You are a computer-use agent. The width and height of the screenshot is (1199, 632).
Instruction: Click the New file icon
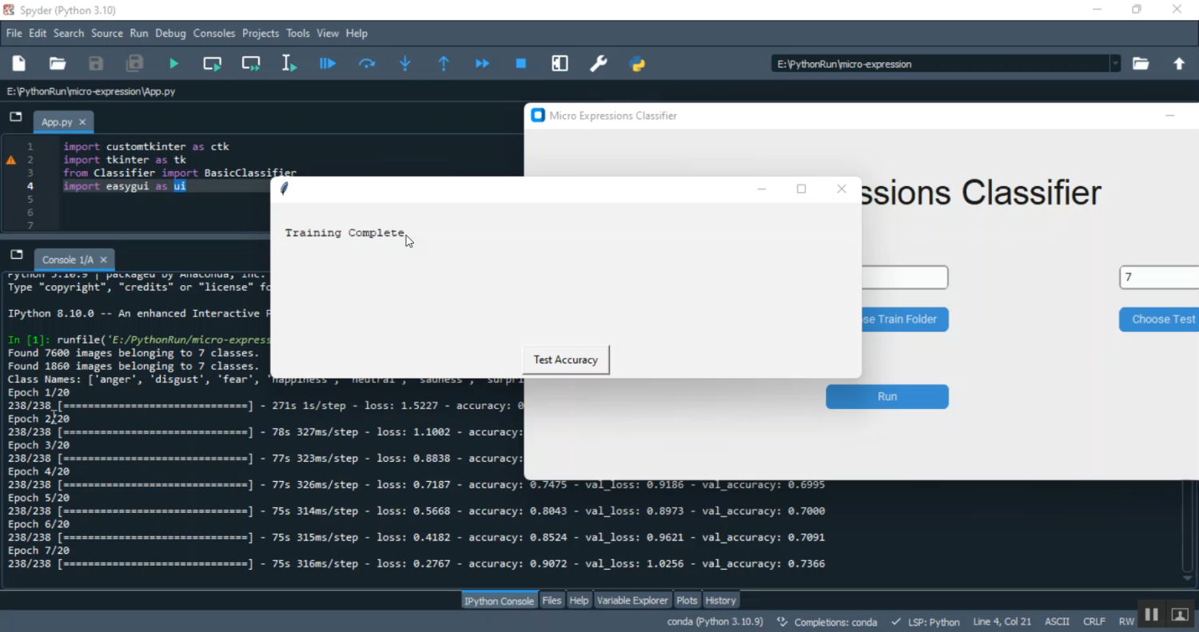[x=19, y=64]
